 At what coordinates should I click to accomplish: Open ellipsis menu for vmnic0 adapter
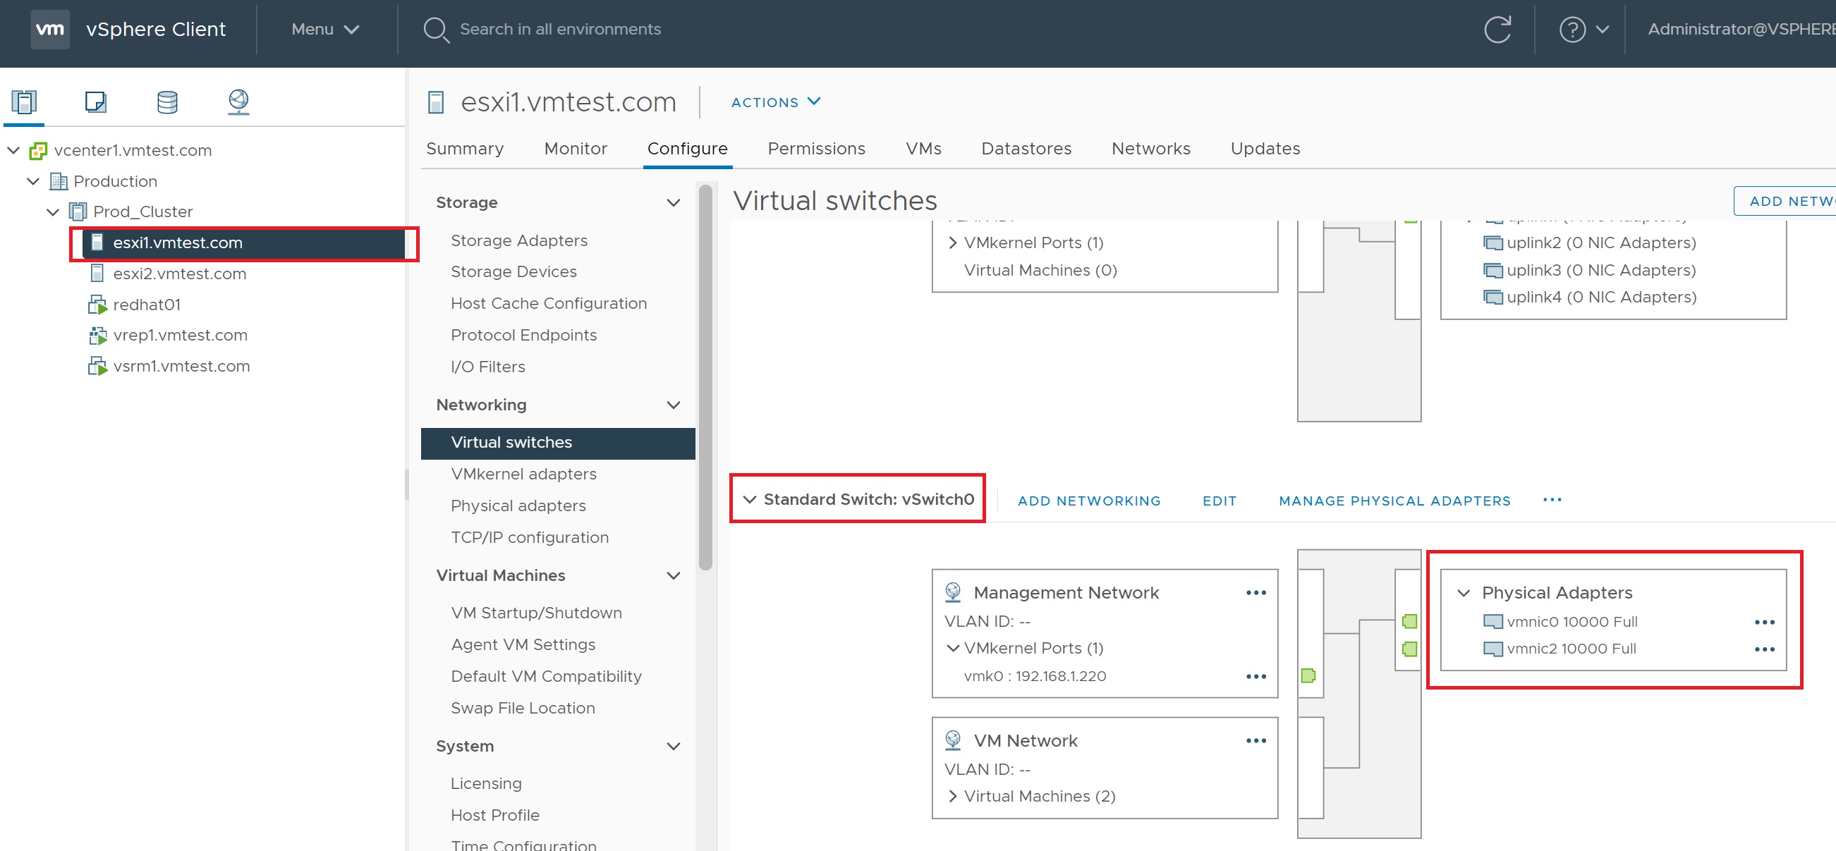pos(1764,623)
